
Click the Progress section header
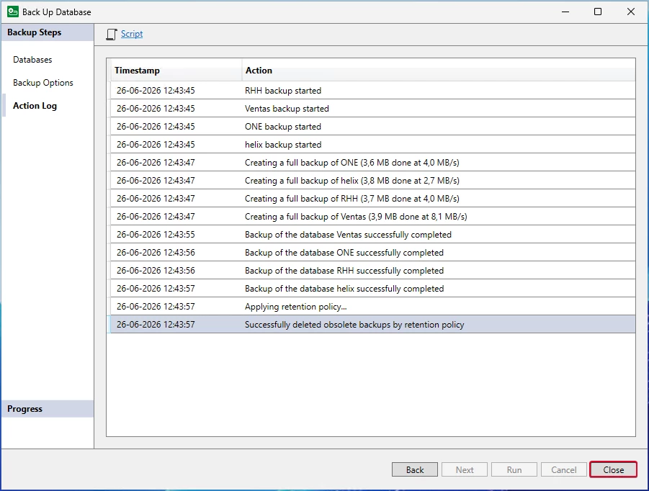point(48,409)
